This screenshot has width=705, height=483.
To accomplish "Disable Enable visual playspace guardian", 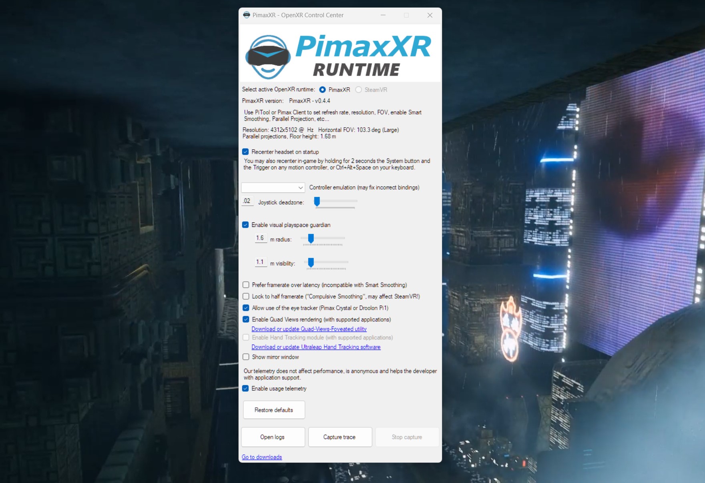I will (x=245, y=225).
